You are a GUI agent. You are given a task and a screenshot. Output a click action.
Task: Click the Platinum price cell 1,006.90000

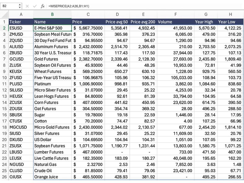(88, 84)
